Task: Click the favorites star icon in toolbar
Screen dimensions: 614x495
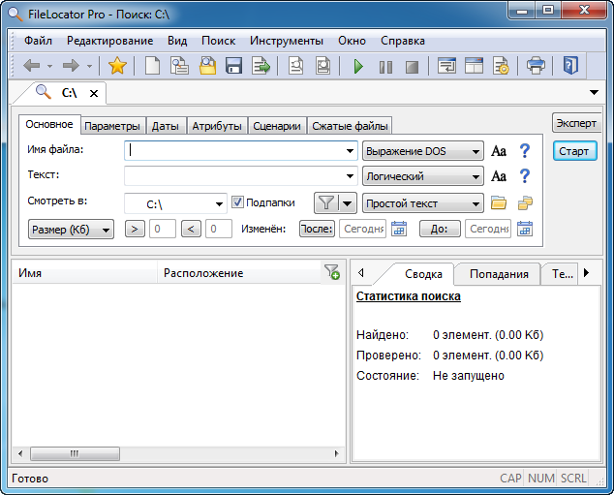Action: pyautogui.click(x=117, y=66)
